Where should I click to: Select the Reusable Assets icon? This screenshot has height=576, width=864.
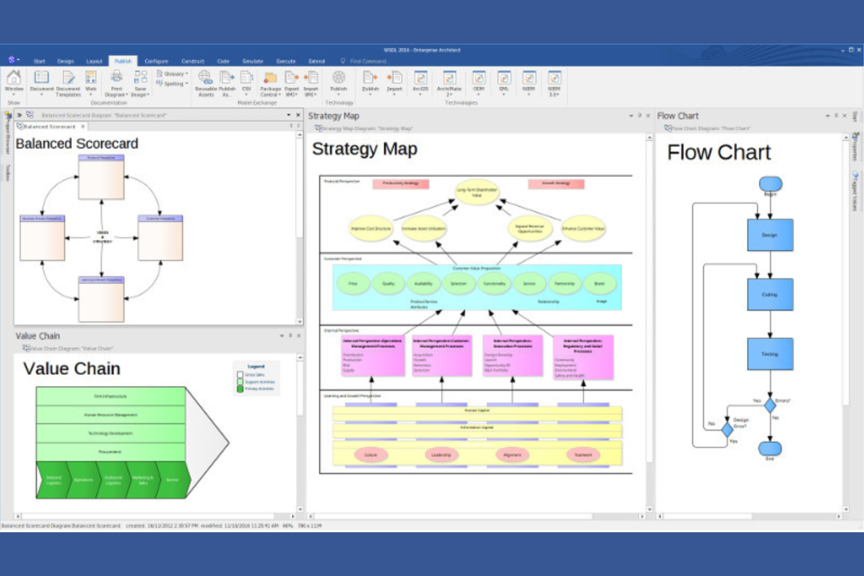205,82
